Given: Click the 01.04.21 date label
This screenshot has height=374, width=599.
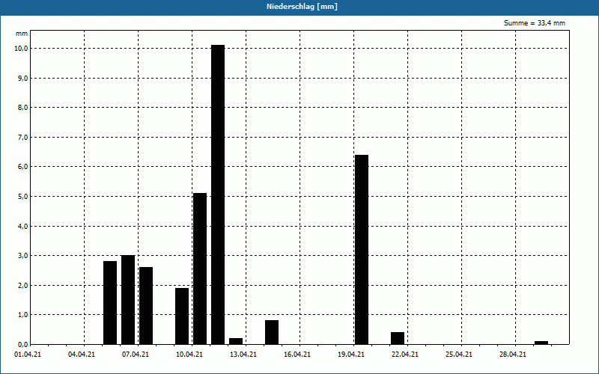Looking at the screenshot, I should [28, 355].
